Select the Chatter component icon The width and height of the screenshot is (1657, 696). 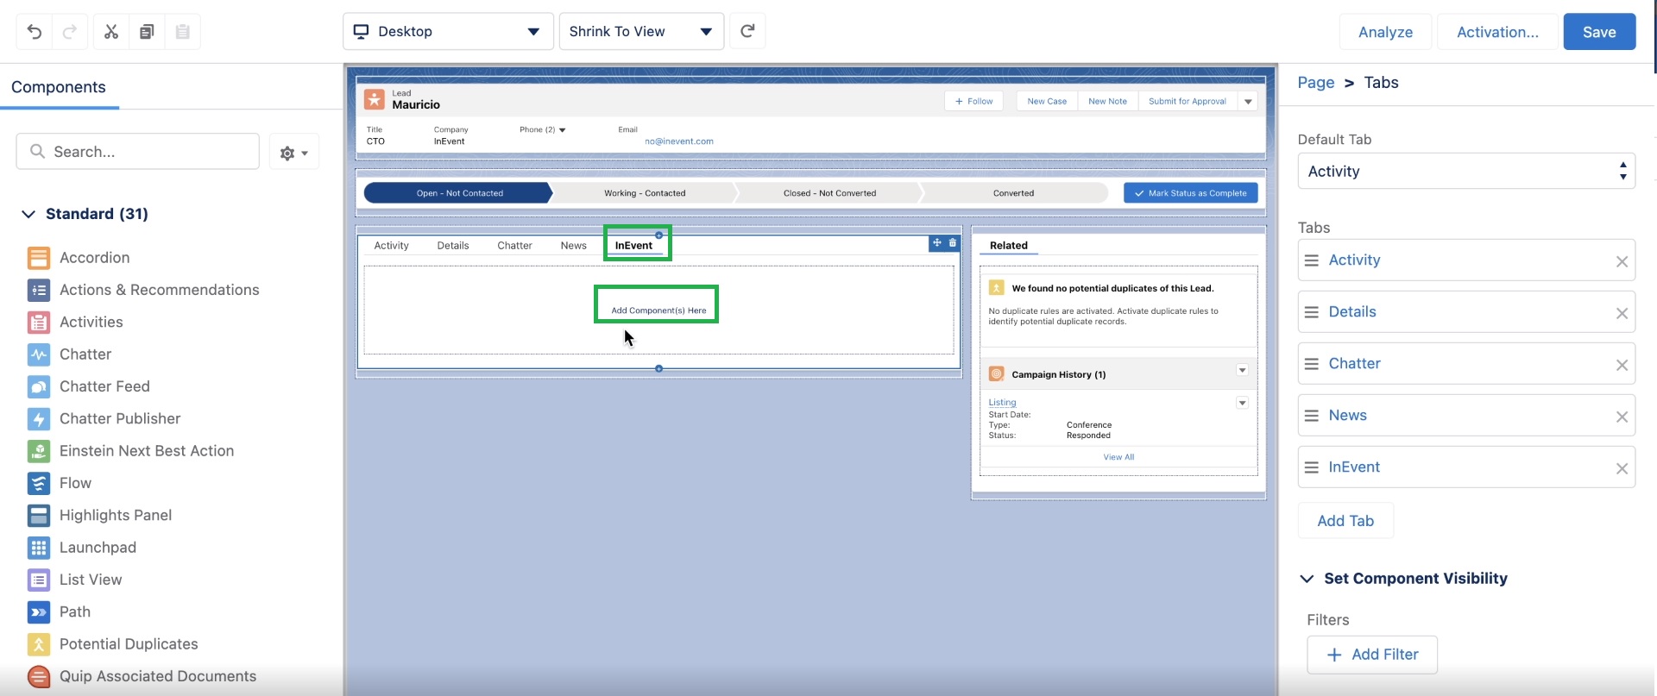pyautogui.click(x=39, y=354)
